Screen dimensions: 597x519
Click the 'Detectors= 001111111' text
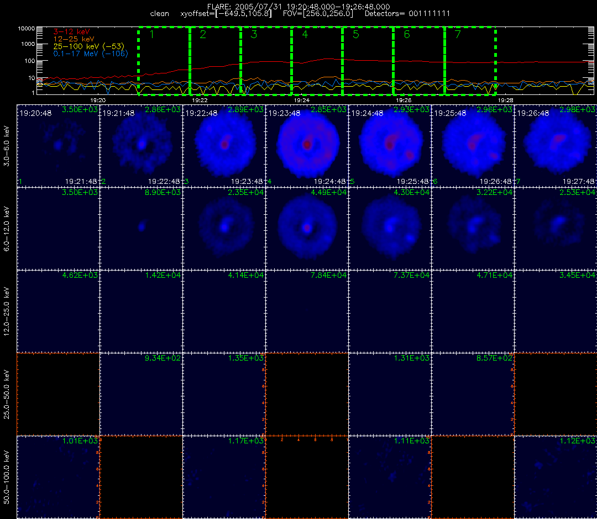407,14
